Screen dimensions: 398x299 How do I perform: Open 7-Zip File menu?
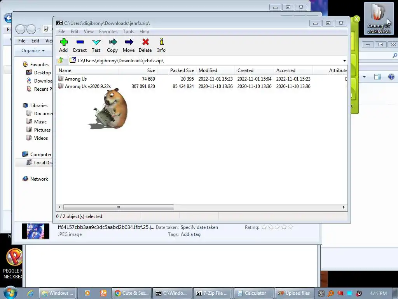pos(62,32)
